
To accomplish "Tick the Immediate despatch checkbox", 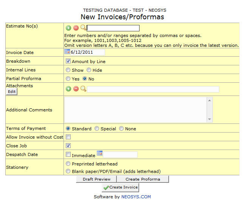I will click(68, 154).
